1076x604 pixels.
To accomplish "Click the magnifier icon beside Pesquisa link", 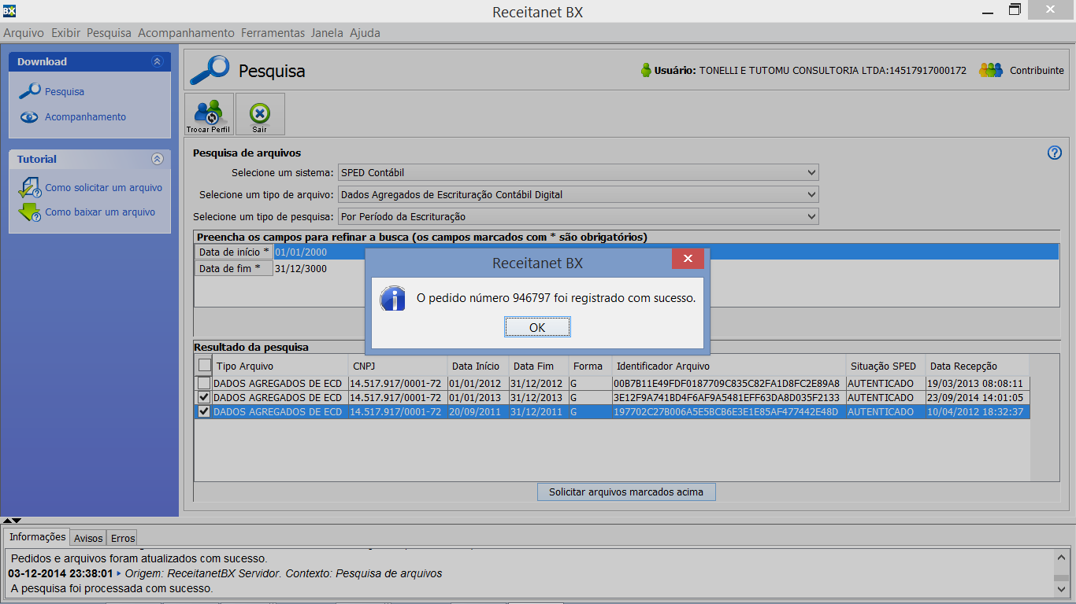I will [x=29, y=91].
